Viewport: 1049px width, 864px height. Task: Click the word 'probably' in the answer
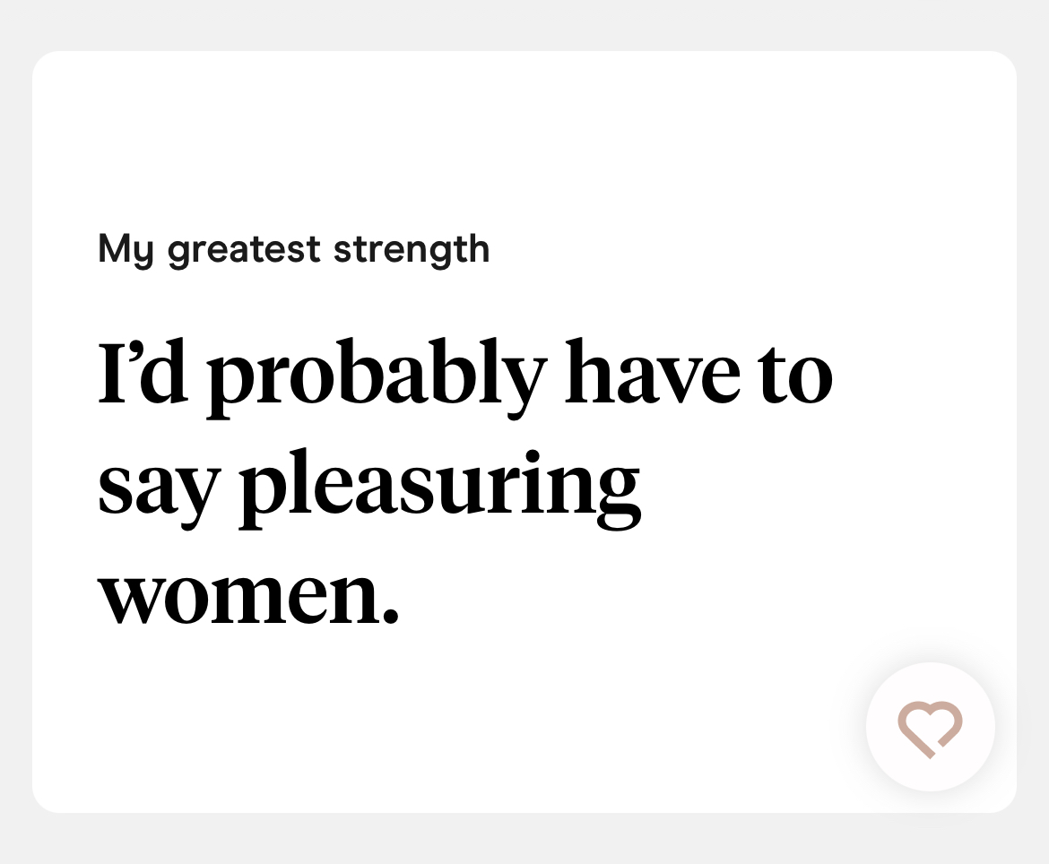[377, 378]
